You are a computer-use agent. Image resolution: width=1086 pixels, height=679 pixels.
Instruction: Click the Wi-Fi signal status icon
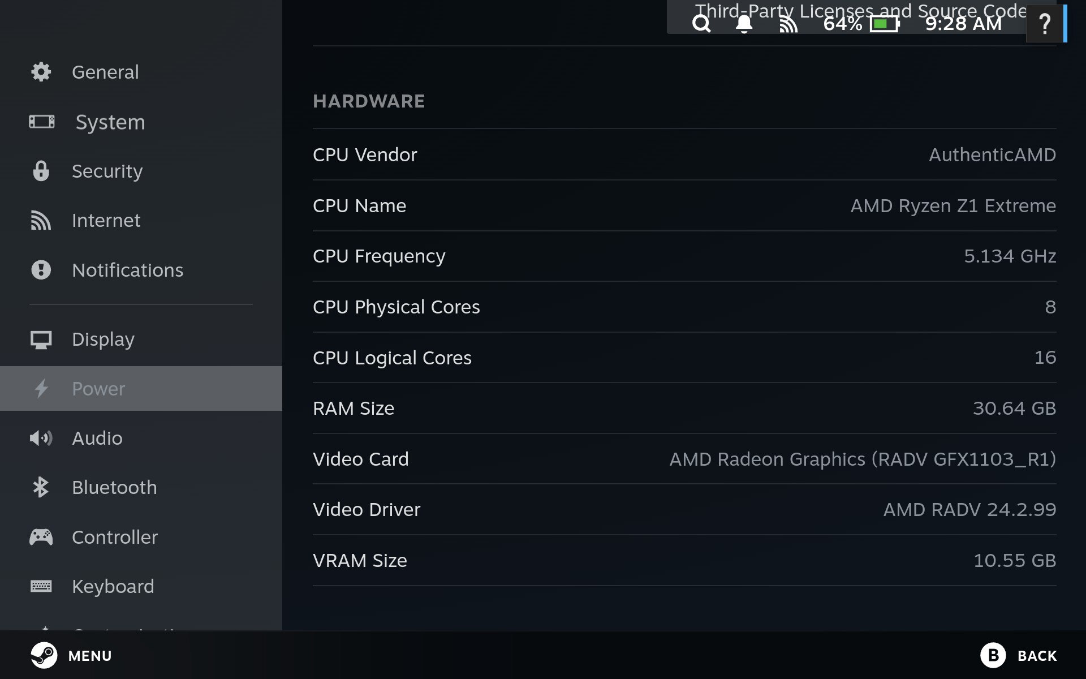788,24
